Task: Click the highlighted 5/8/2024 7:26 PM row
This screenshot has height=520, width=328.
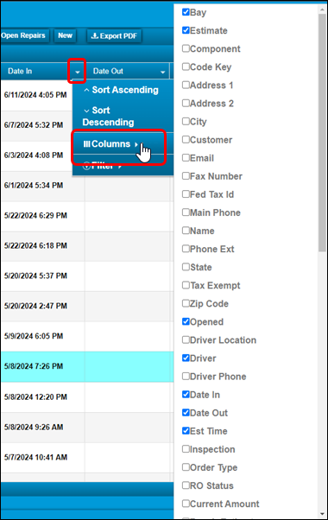Action: point(87,367)
